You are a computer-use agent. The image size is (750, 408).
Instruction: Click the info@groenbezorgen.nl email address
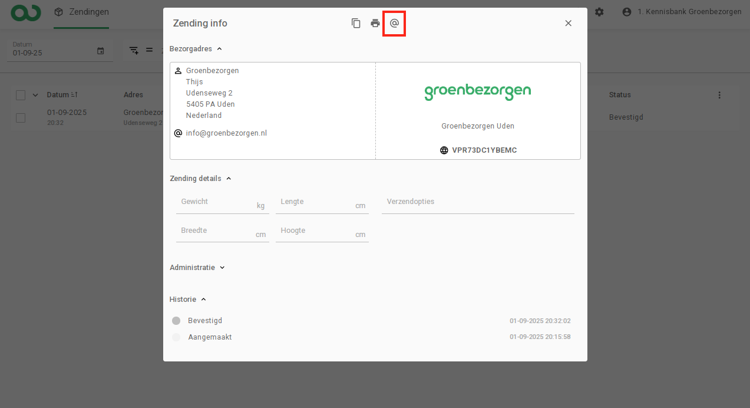point(226,133)
